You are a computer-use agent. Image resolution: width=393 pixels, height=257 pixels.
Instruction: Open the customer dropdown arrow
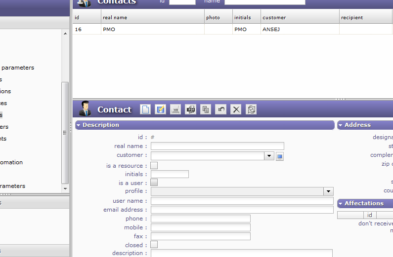269,156
